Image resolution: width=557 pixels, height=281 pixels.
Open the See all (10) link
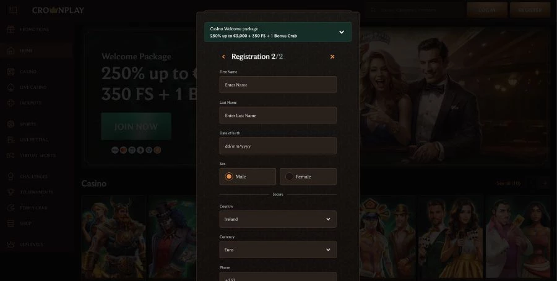[x=508, y=183]
